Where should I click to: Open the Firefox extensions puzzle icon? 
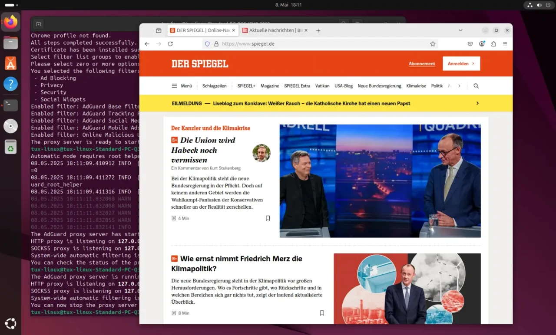(493, 44)
